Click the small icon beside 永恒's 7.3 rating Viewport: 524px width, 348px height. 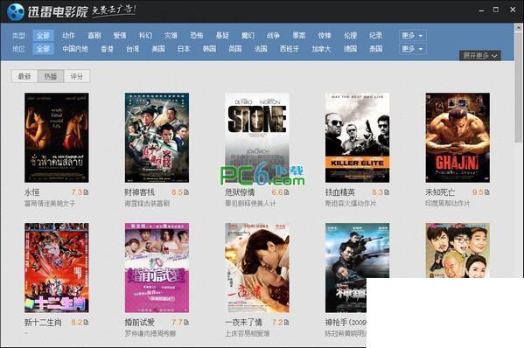[87, 192]
